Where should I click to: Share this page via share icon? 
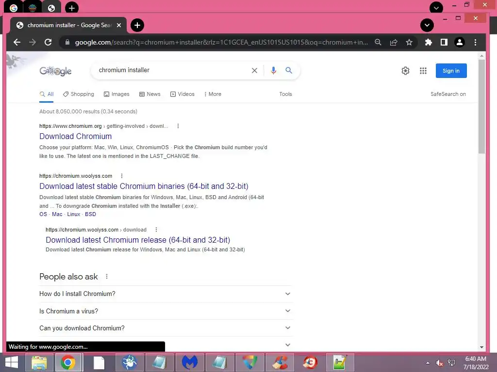coord(393,42)
